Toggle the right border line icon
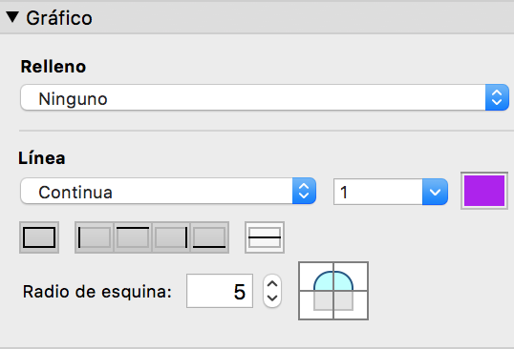 [171, 237]
